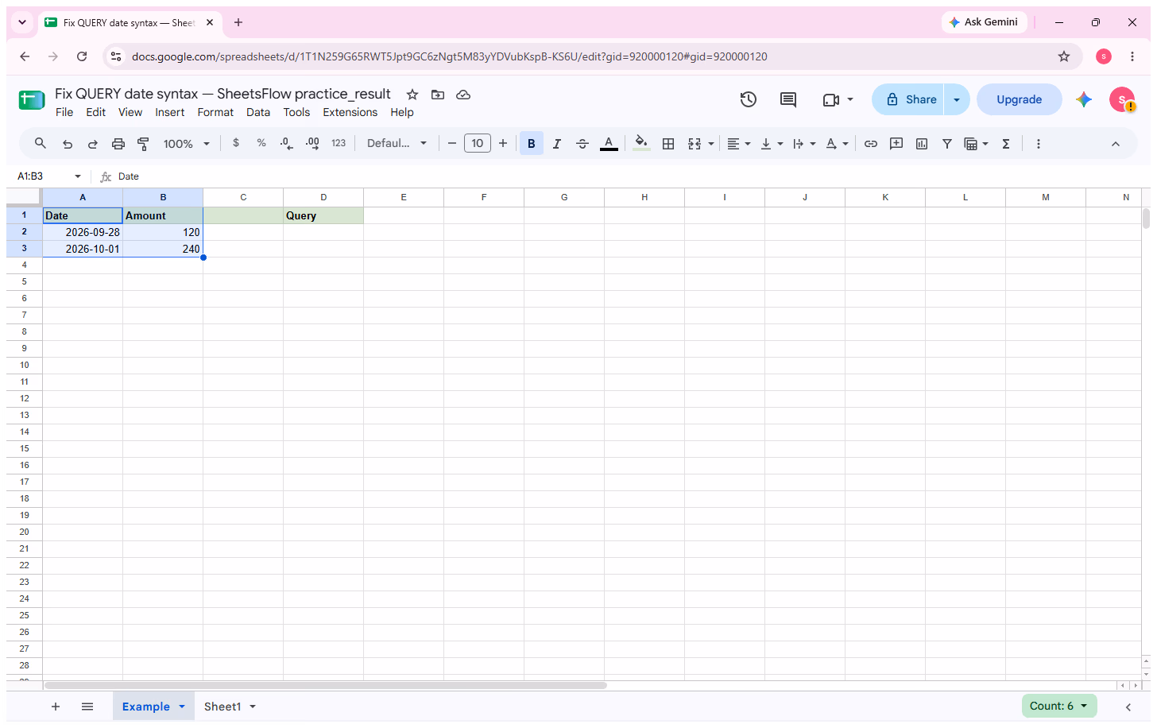Apply currency format with dollar icon
The height and width of the screenshot is (728, 1157).
[x=236, y=143]
